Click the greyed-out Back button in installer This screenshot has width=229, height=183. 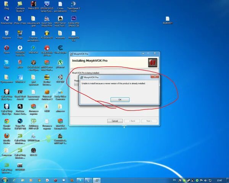click(x=132, y=121)
